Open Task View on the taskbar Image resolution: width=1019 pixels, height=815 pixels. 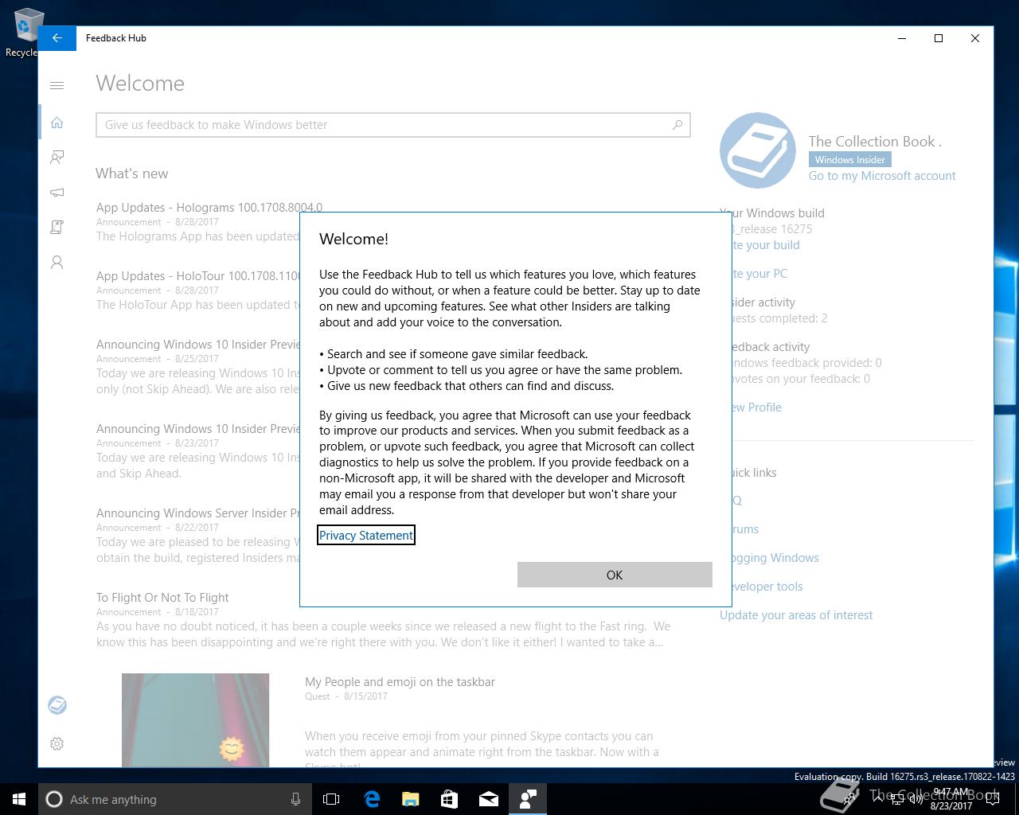331,799
